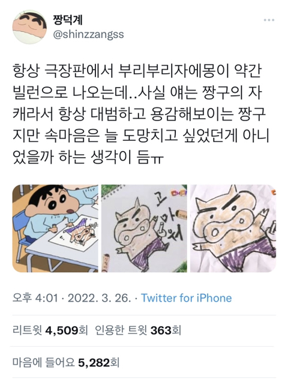Viewport: 288px width, 385px height.
Task: Click the number 363 in quote tweets
Action: tap(161, 330)
